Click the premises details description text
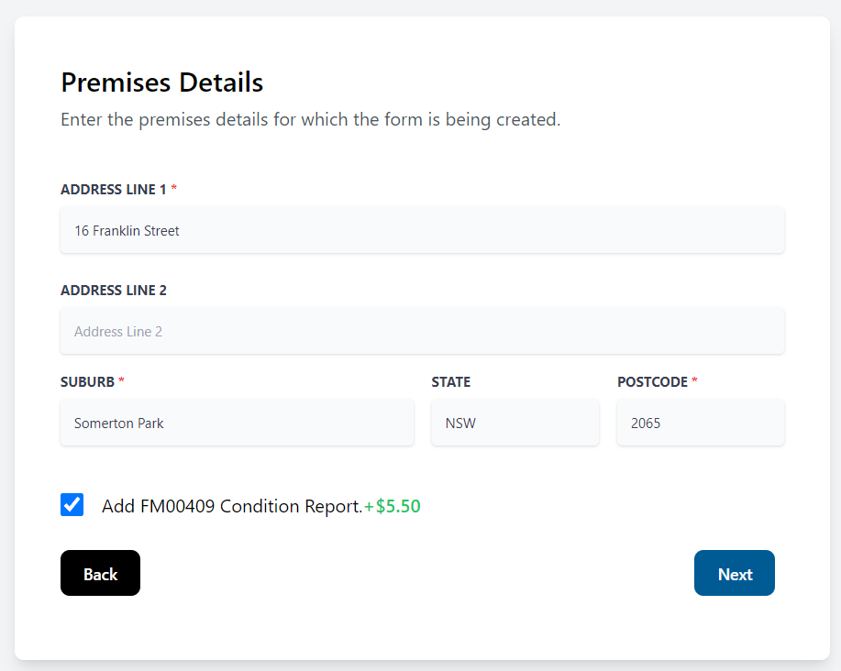Screen dimensions: 841x671 (x=311, y=119)
